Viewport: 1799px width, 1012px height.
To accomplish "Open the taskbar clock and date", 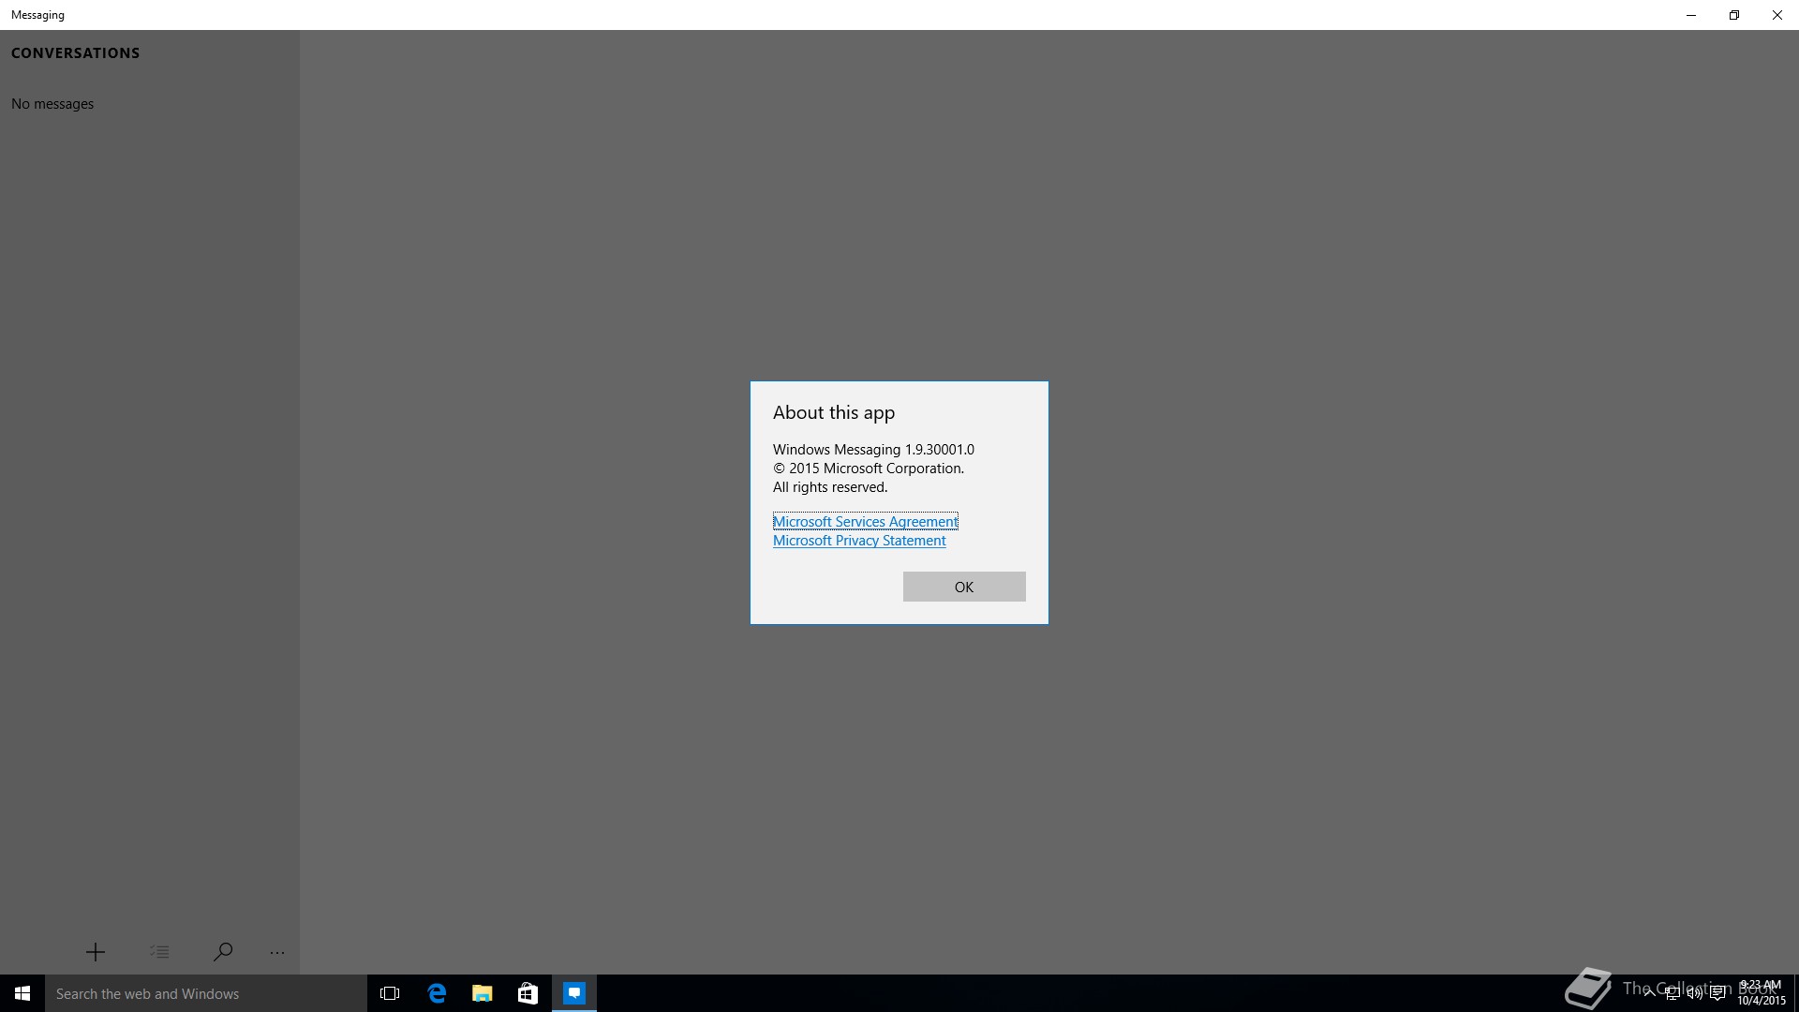I will [x=1762, y=993].
